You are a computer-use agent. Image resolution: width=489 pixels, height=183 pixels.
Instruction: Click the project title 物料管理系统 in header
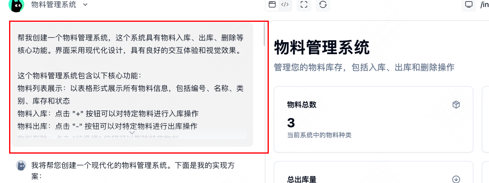(x=54, y=5)
